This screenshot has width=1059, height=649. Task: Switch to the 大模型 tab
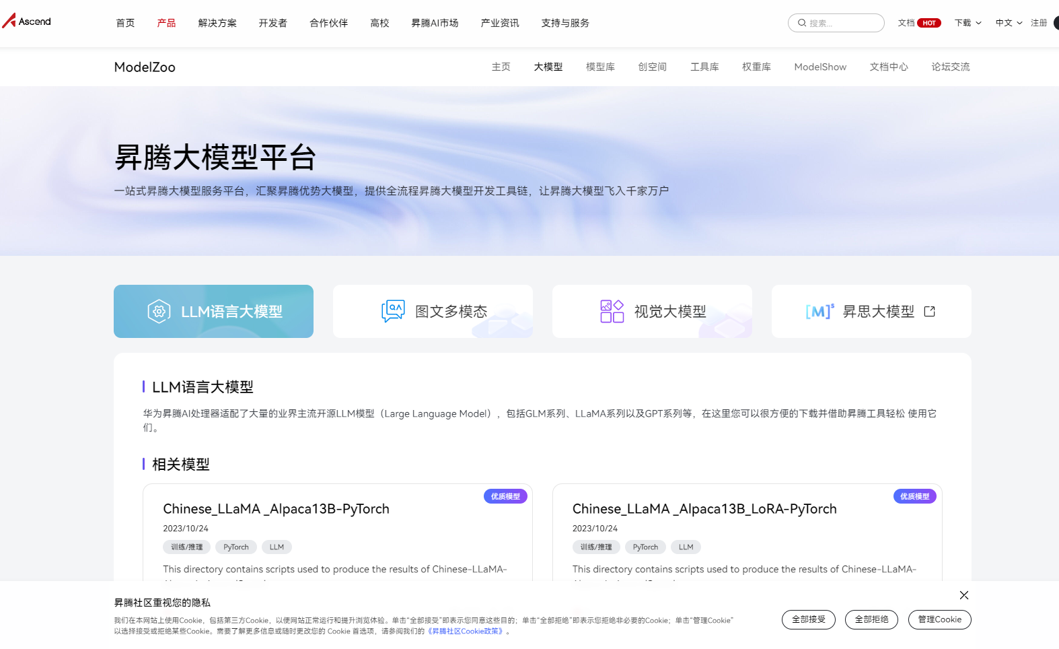pos(548,67)
